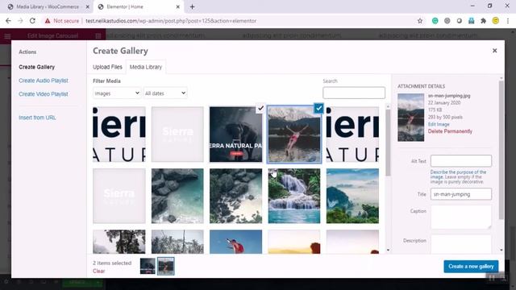
Task: Reload the current browser page
Action: point(32,21)
